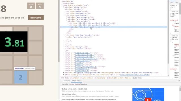The width and height of the screenshot is (181, 101).
Task: Play the Chrome 79 update video thumbnail
Action: pos(148,95)
